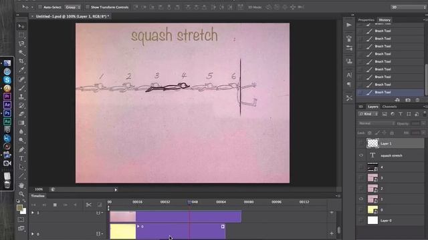Select the Hand tool
This screenshot has width=428, height=240.
[21, 185]
